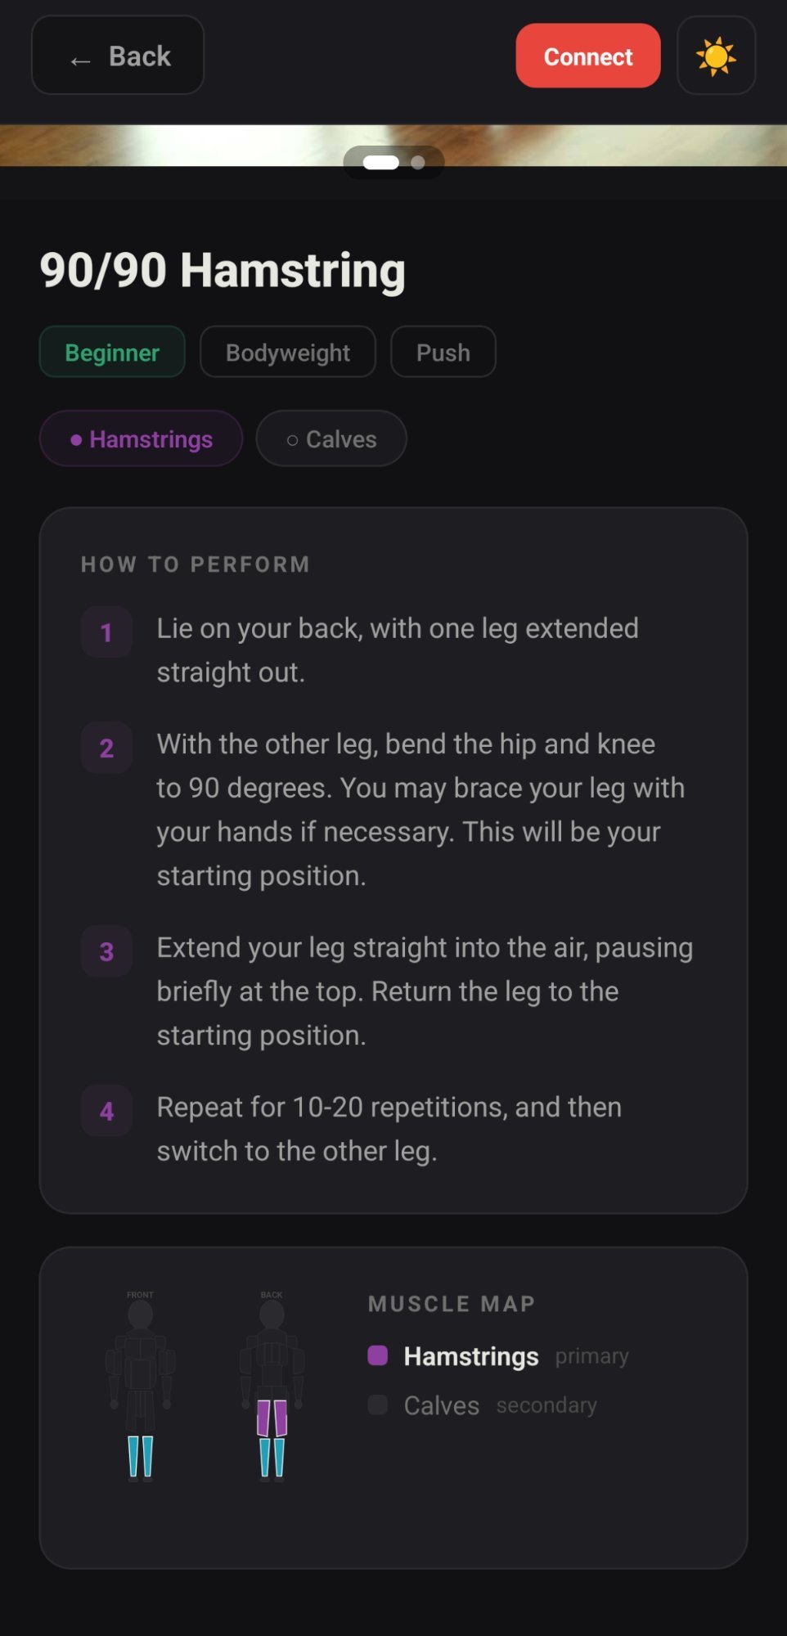Screen dimensions: 787x1636
Task: Click the back arrow icon
Action: click(x=79, y=59)
